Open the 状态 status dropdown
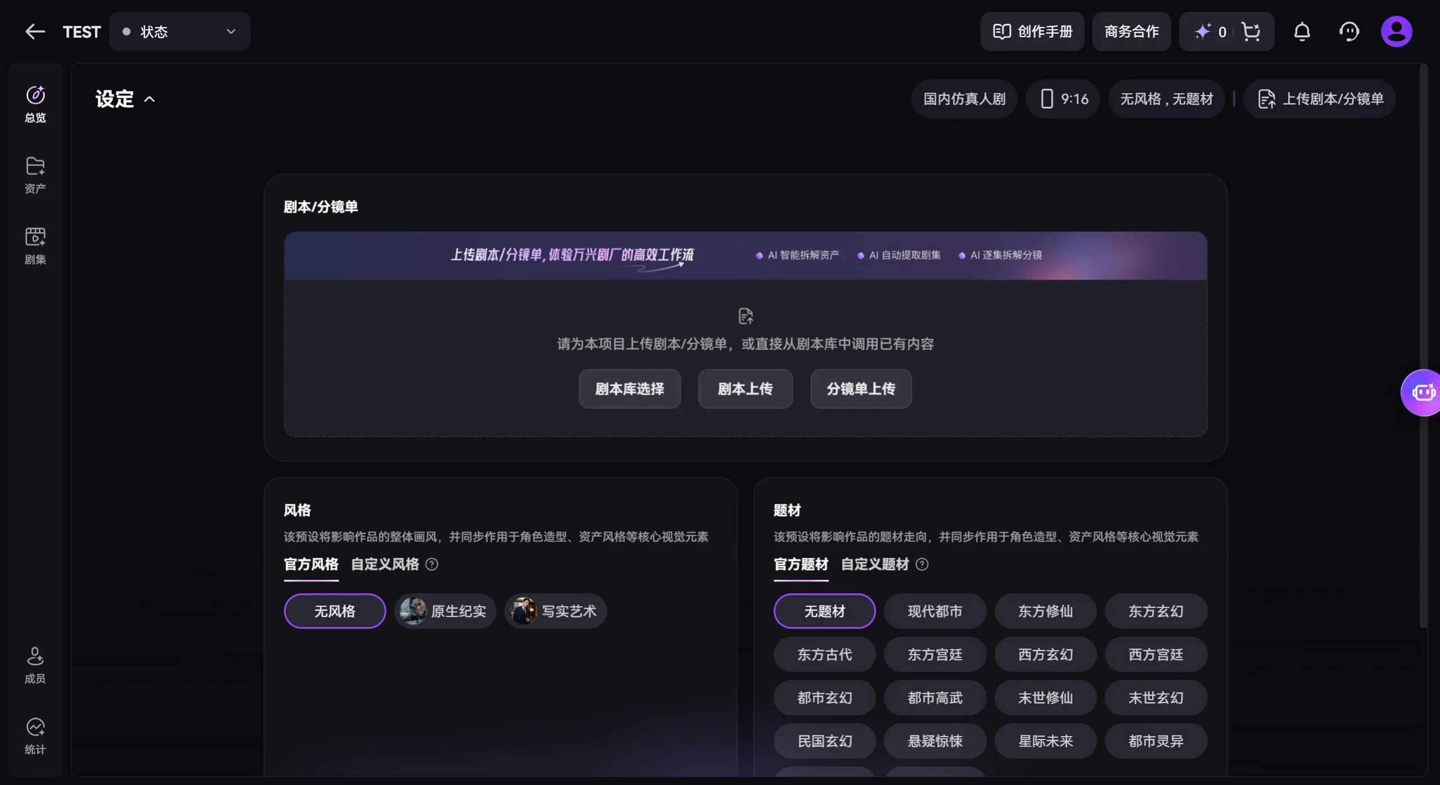The height and width of the screenshot is (785, 1440). [x=180, y=31]
